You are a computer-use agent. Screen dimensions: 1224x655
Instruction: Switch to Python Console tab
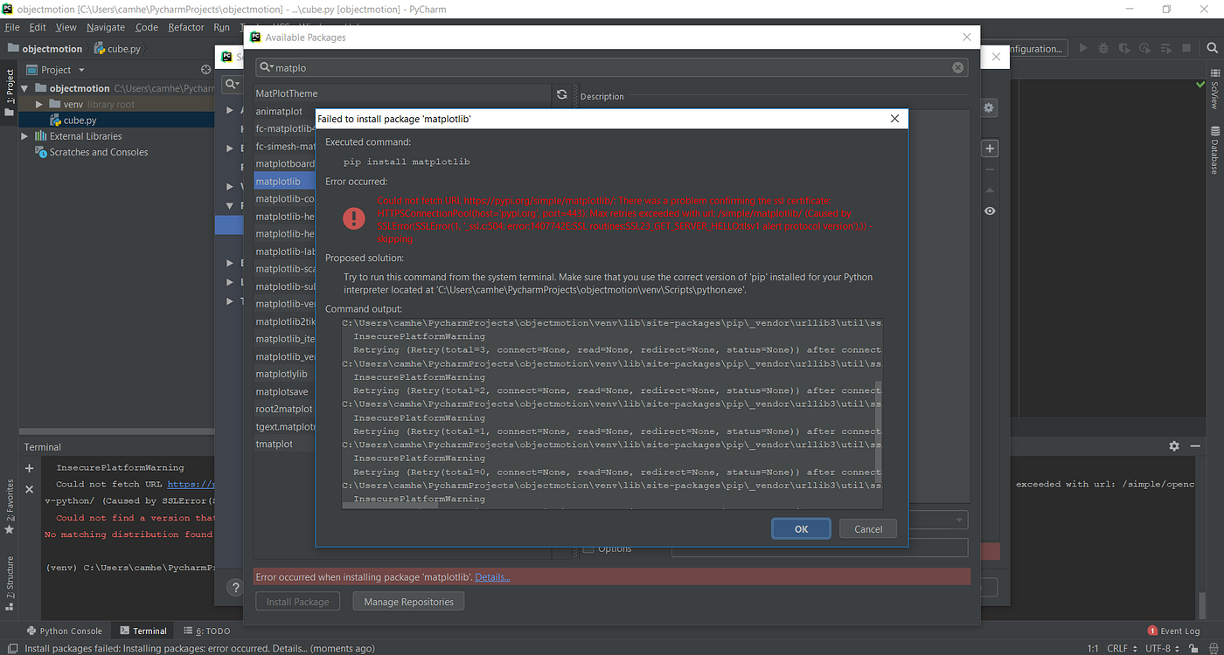pos(65,631)
